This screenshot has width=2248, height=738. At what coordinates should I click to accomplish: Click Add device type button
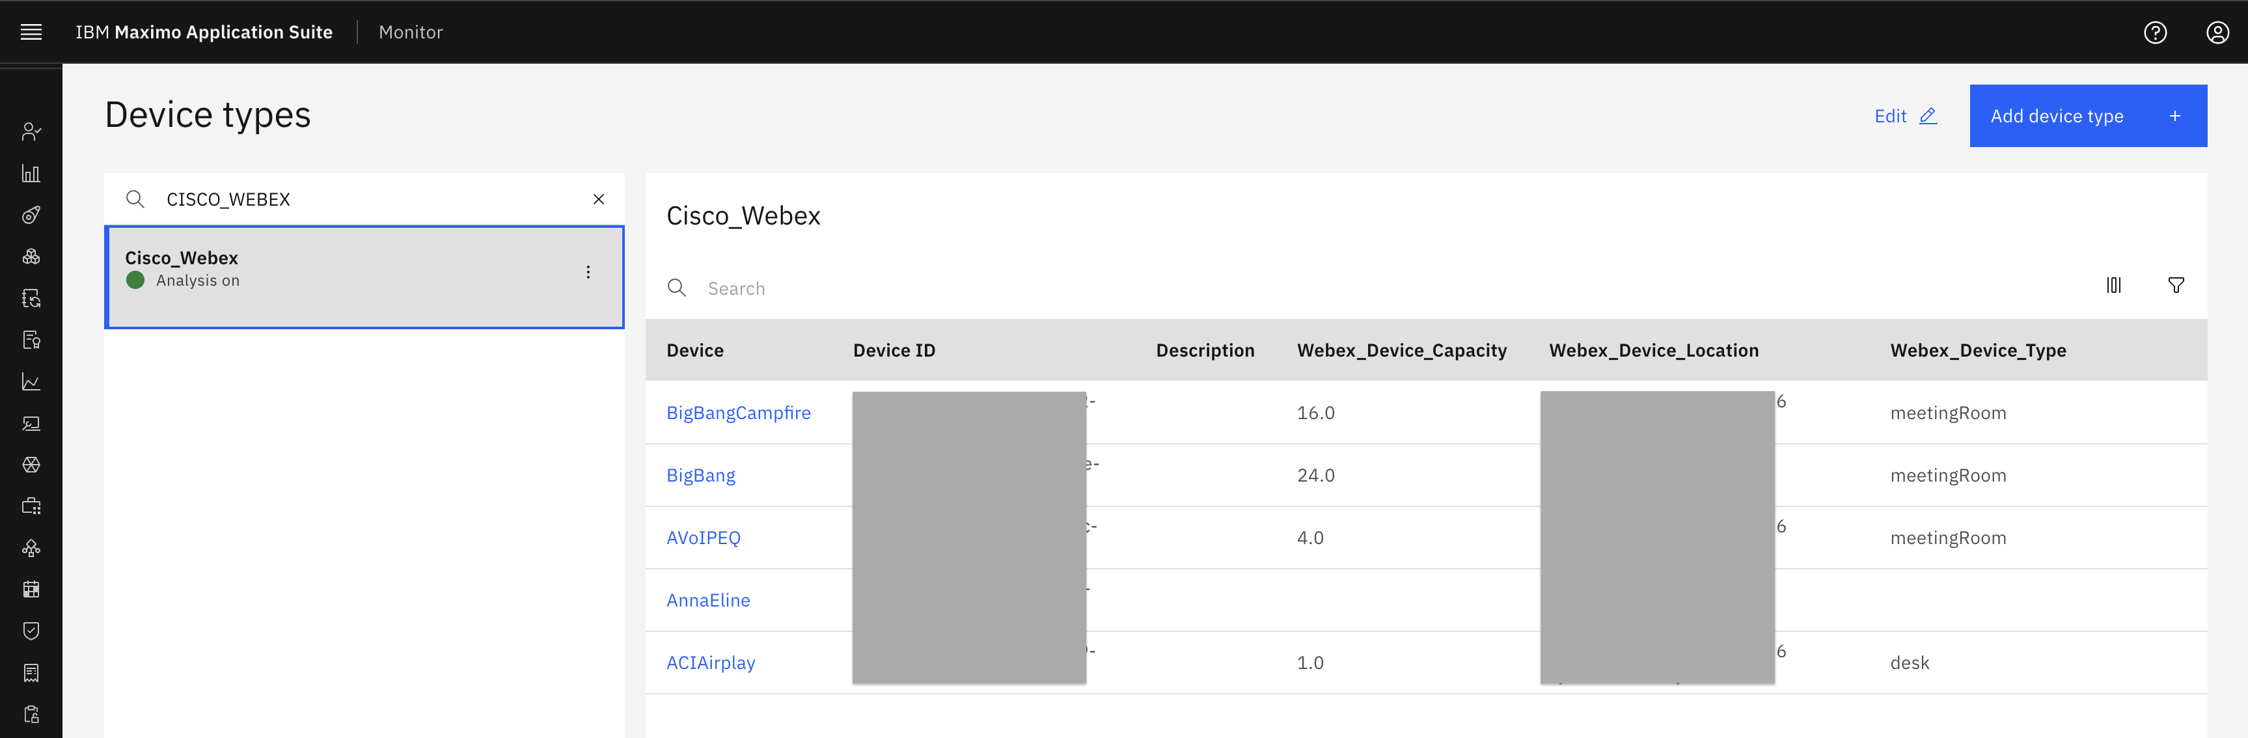(x=2087, y=116)
